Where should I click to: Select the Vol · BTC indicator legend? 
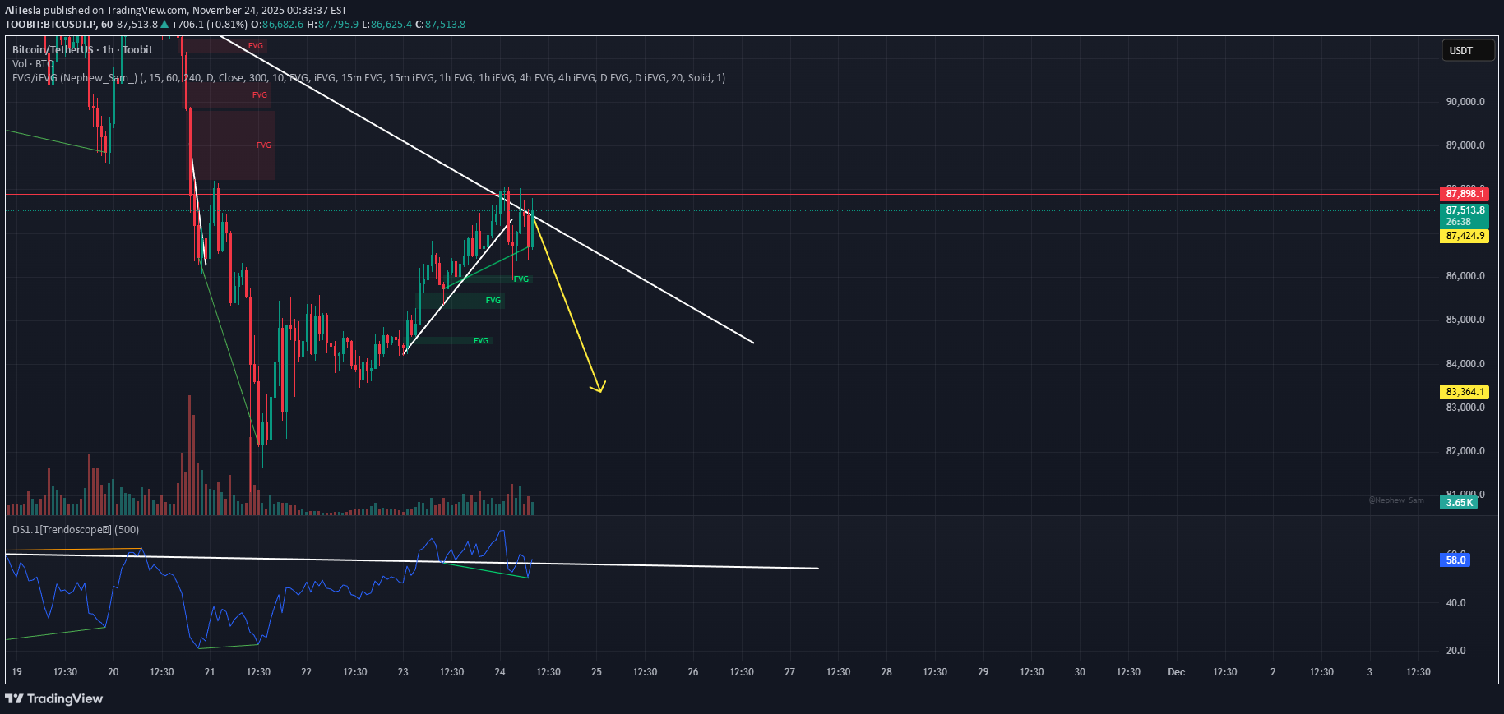33,64
